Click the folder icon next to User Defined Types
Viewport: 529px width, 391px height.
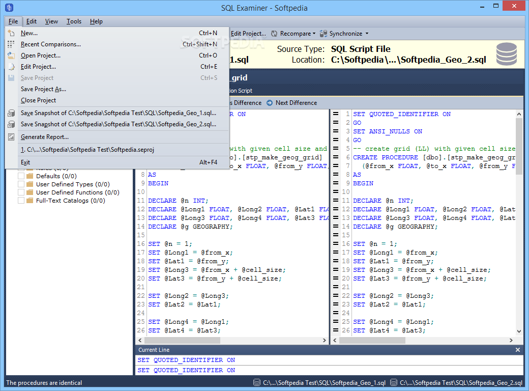click(x=30, y=184)
